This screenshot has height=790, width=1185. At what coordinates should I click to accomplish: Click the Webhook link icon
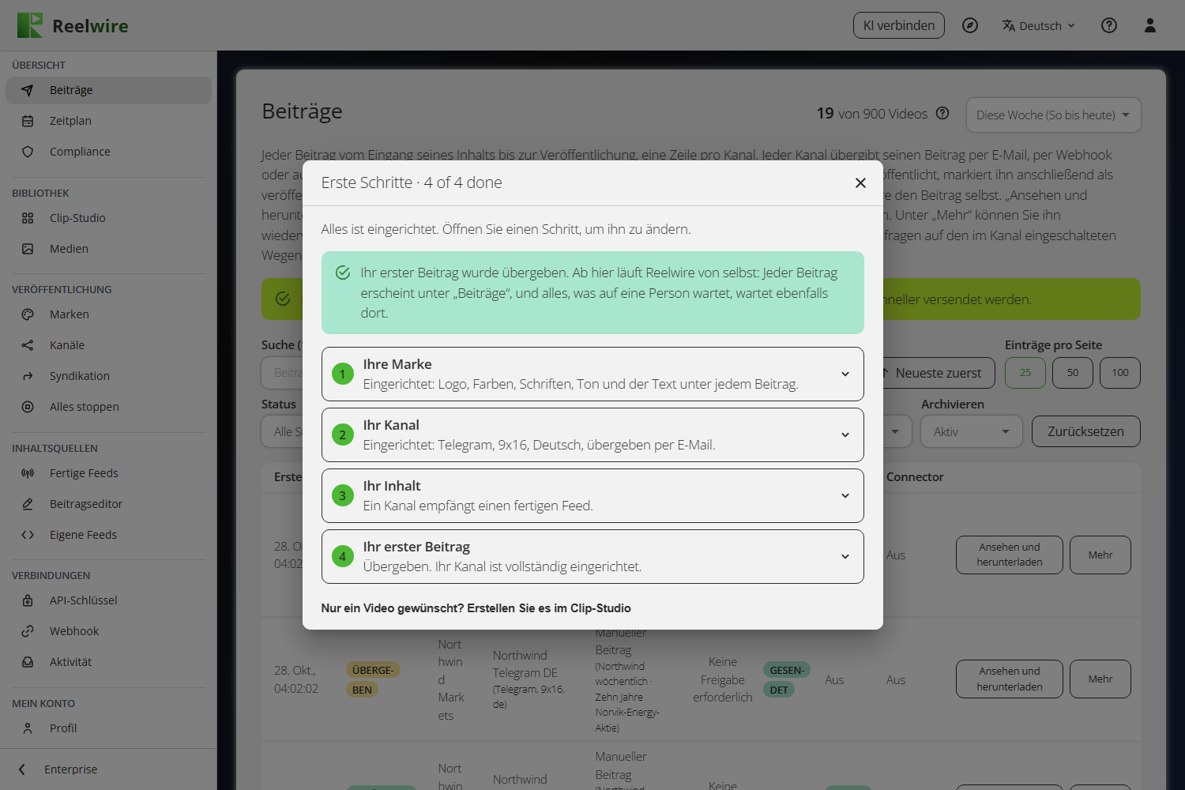(x=28, y=631)
